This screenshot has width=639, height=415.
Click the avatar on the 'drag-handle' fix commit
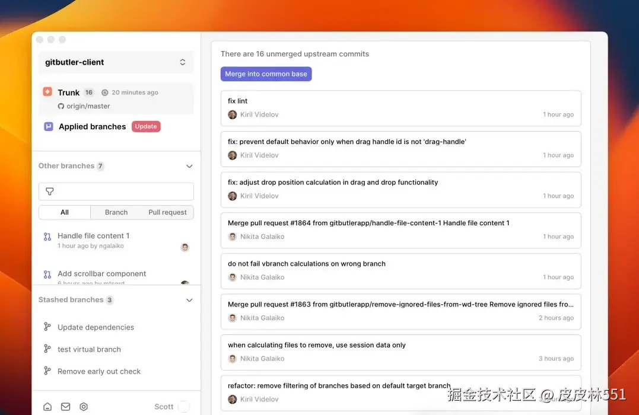tap(233, 155)
